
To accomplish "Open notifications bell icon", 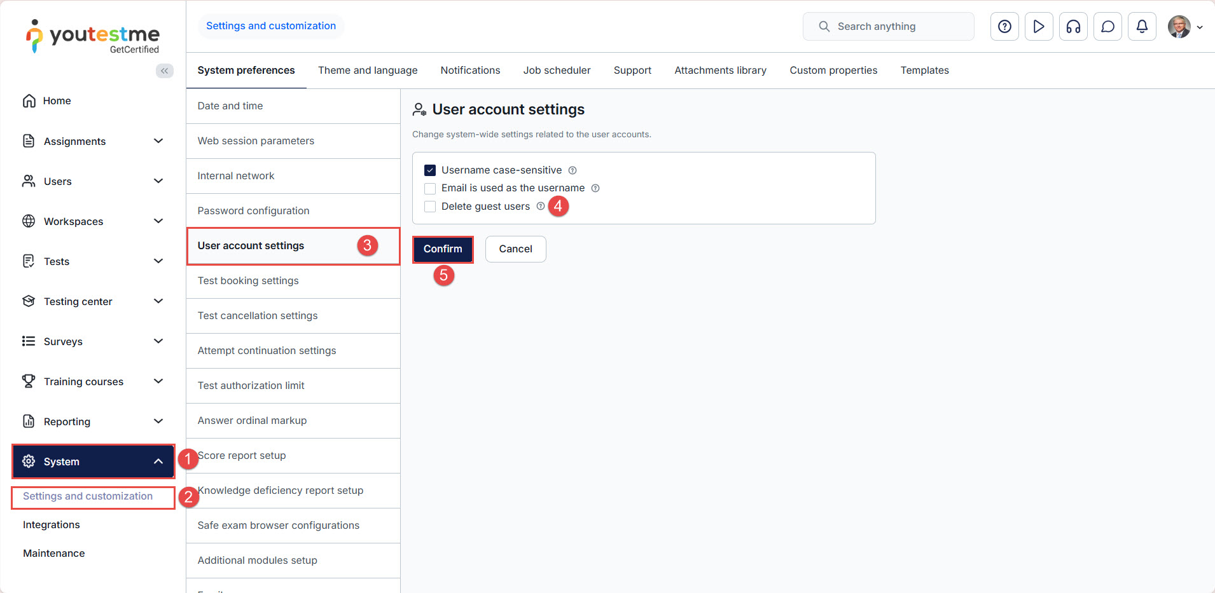I will click(1142, 27).
